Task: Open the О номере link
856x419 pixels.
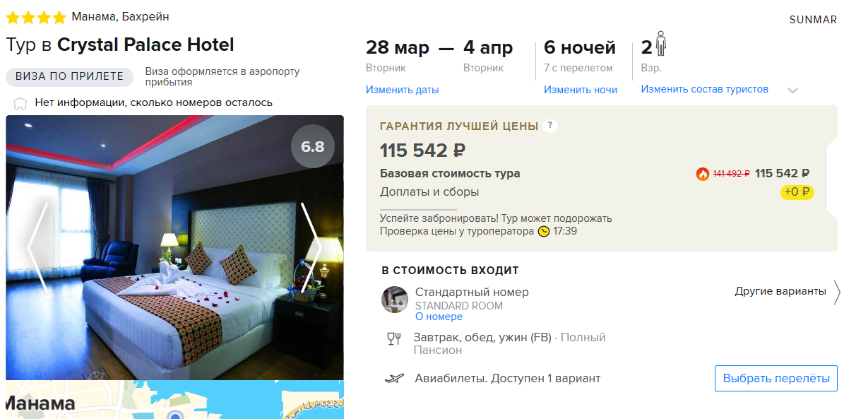Action: pyautogui.click(x=439, y=317)
